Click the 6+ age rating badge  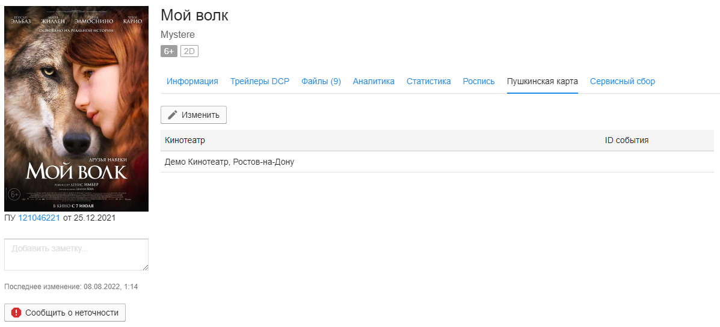[169, 51]
